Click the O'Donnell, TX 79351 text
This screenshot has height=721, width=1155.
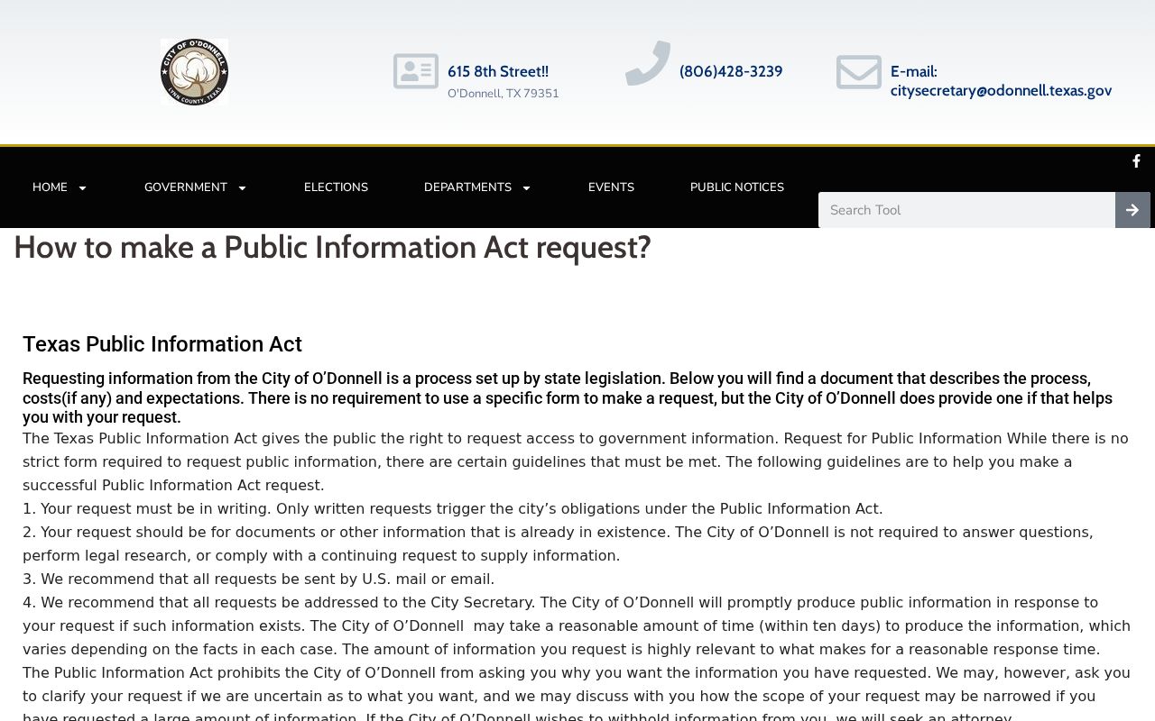click(x=504, y=94)
